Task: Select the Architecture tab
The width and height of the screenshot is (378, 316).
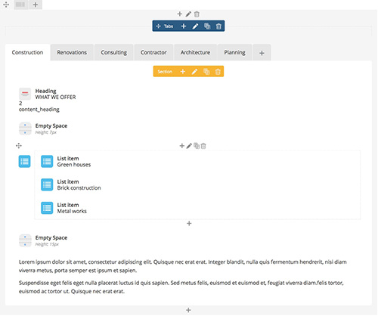Action: (x=195, y=52)
